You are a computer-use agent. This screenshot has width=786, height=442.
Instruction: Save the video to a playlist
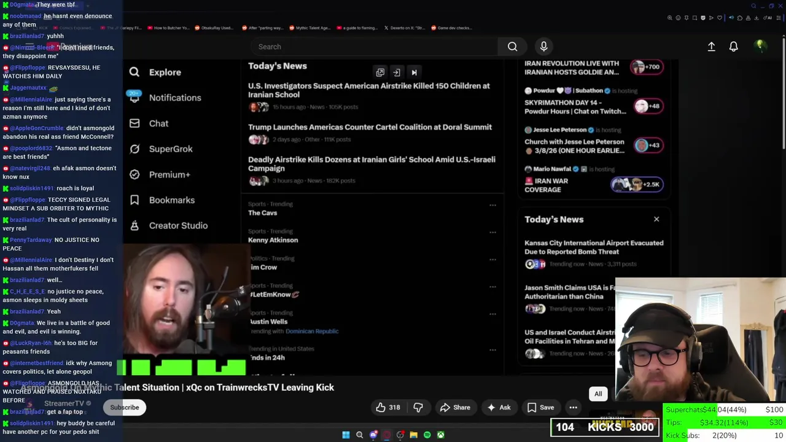point(541,408)
